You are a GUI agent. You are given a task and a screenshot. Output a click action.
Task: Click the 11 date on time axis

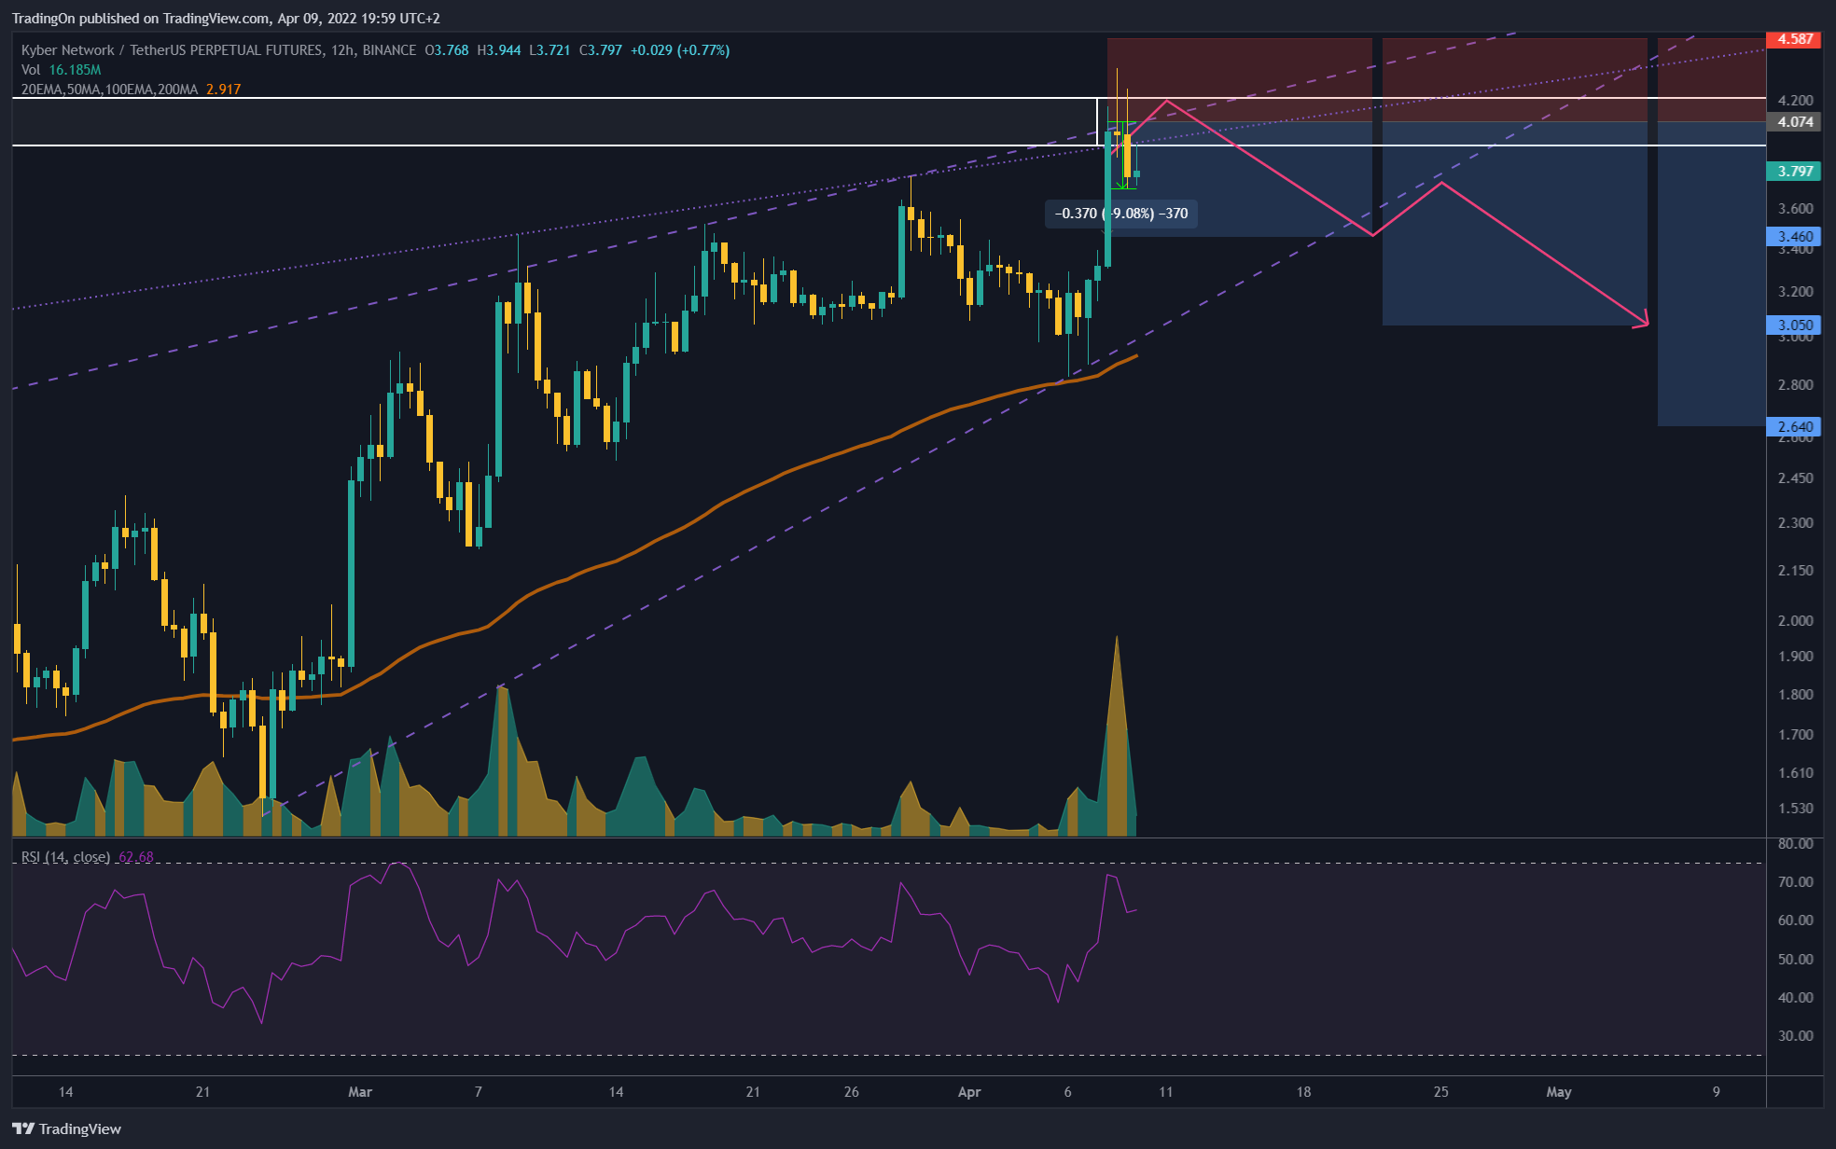[x=1166, y=1092]
